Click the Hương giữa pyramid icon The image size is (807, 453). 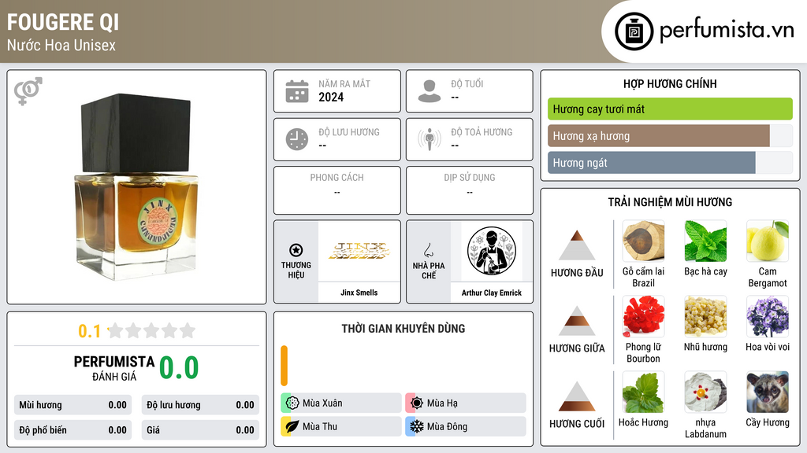pyautogui.click(x=577, y=321)
